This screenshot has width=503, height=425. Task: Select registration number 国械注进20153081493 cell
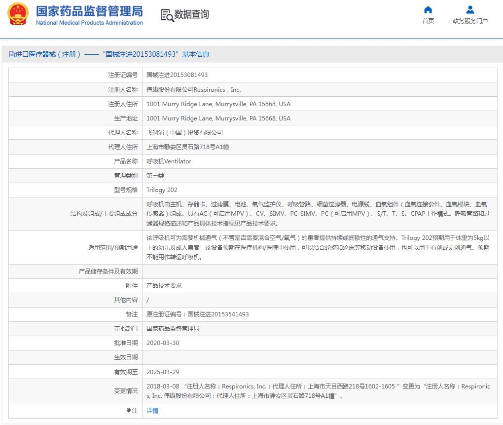click(177, 75)
